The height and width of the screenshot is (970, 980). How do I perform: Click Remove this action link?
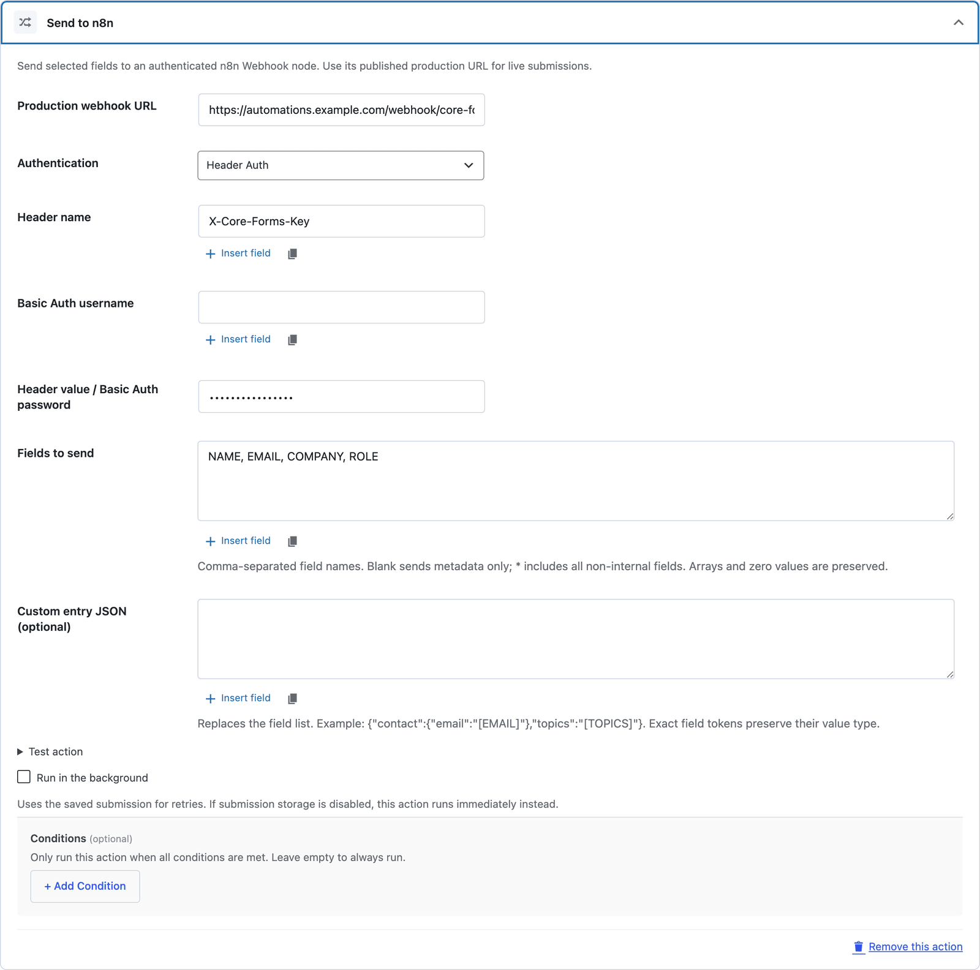click(915, 947)
